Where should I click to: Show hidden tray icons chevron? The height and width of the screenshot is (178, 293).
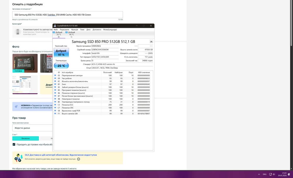(259, 174)
